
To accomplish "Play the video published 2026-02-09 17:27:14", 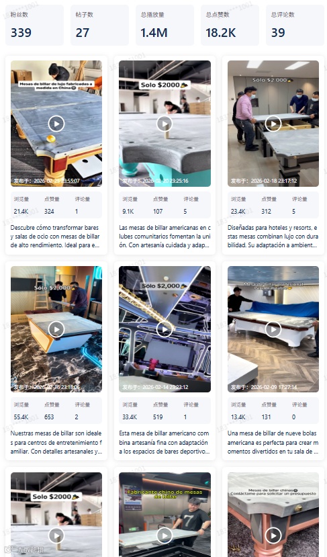I will pos(273,330).
